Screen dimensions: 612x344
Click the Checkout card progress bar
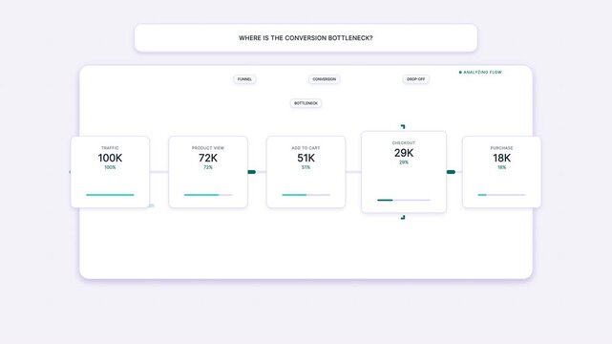[x=404, y=200]
